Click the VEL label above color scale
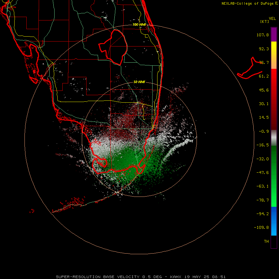The image size is (279, 279). coord(272,19)
